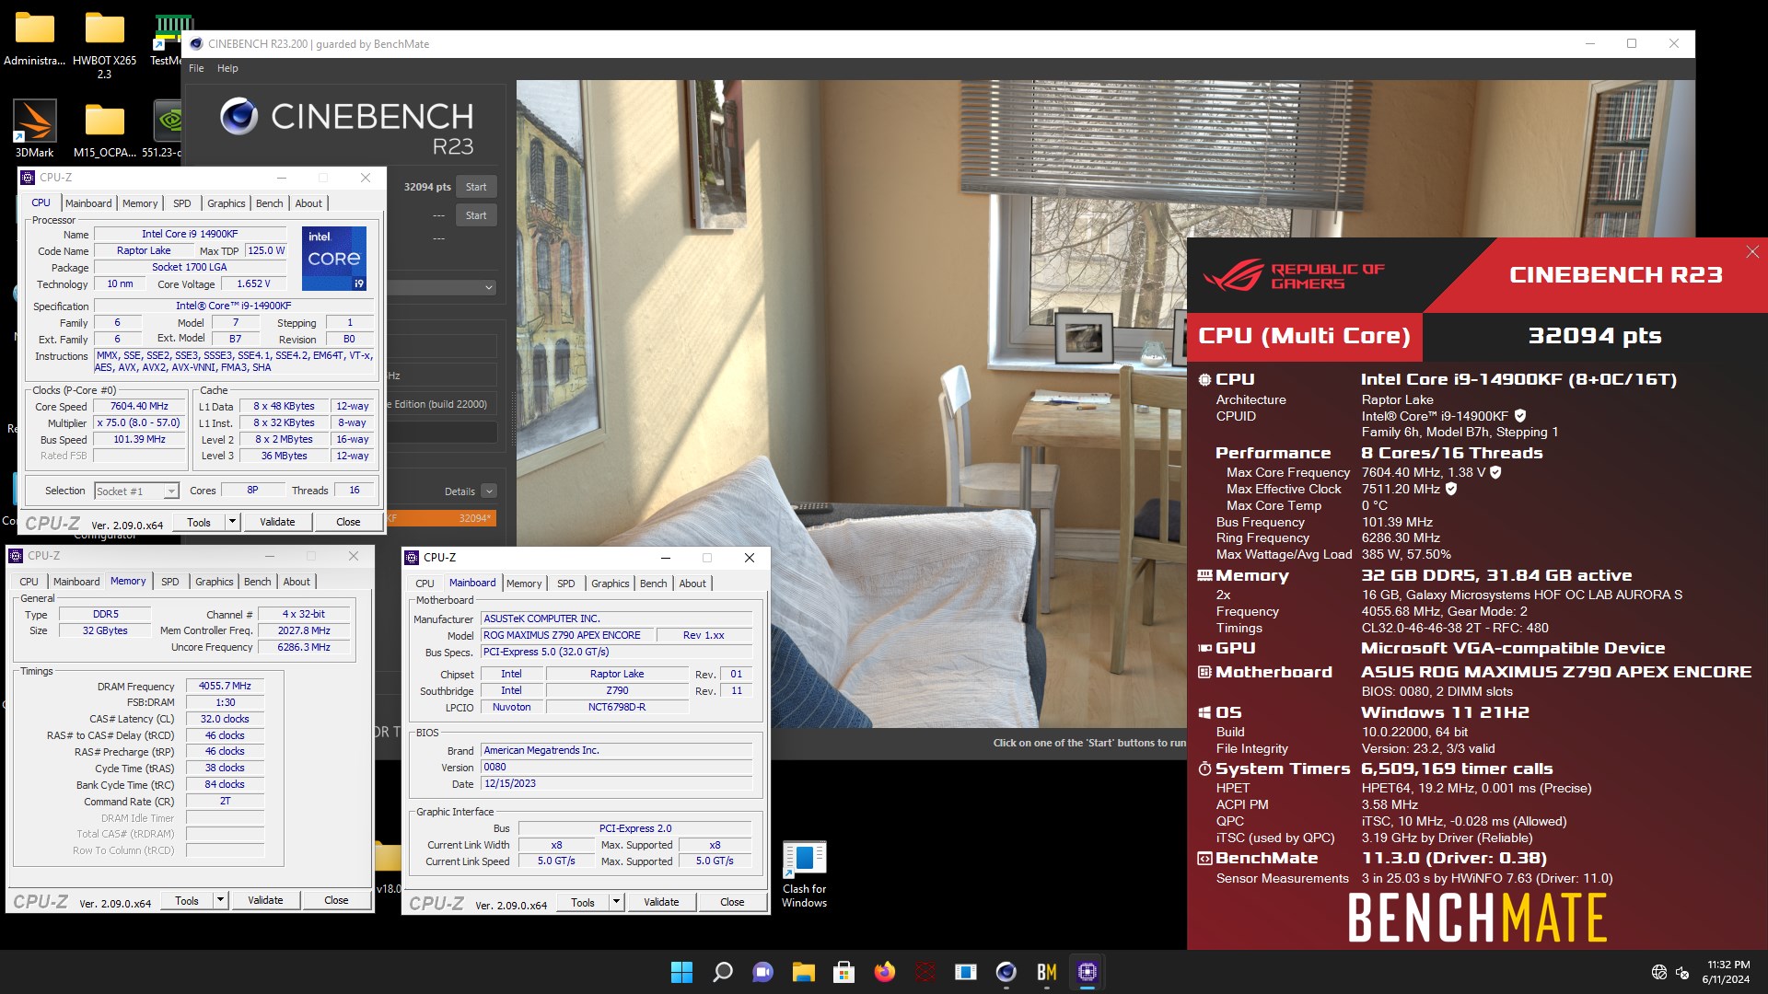Click the 32094 pts score in BenchMate panel
Image resolution: width=1768 pixels, height=994 pixels.
[1595, 336]
